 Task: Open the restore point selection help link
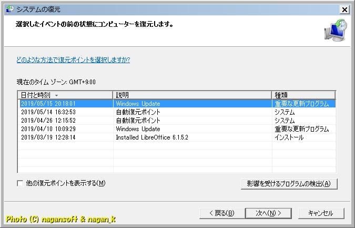[73, 60]
